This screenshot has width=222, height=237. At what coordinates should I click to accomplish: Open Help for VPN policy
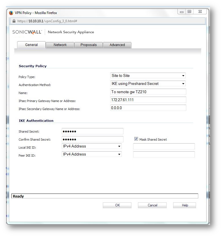pyautogui.click(x=185, y=205)
